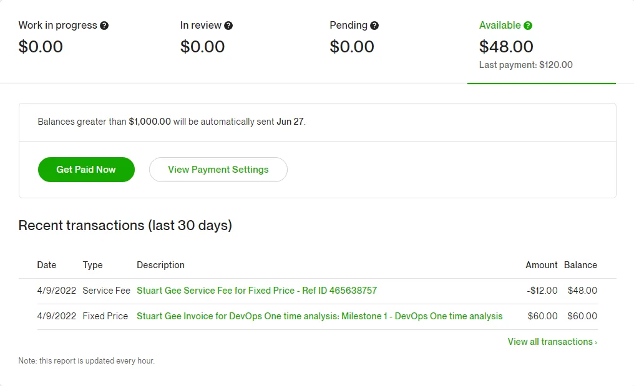634x386 pixels.
Task: Click the Last payment $120.00 text
Action: (525, 65)
